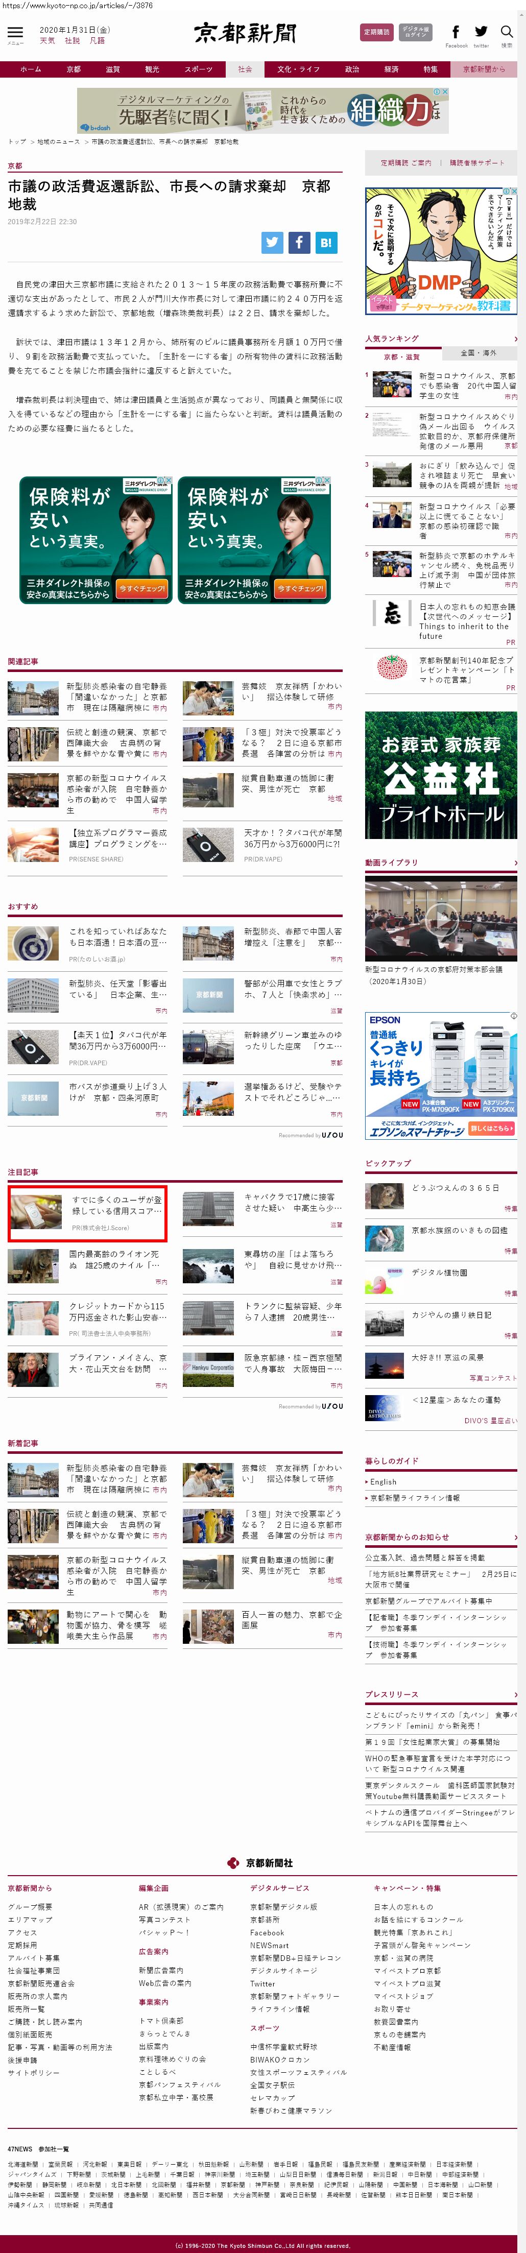
Task: Switch ranking to 全国・海外 tab
Action: [478, 352]
